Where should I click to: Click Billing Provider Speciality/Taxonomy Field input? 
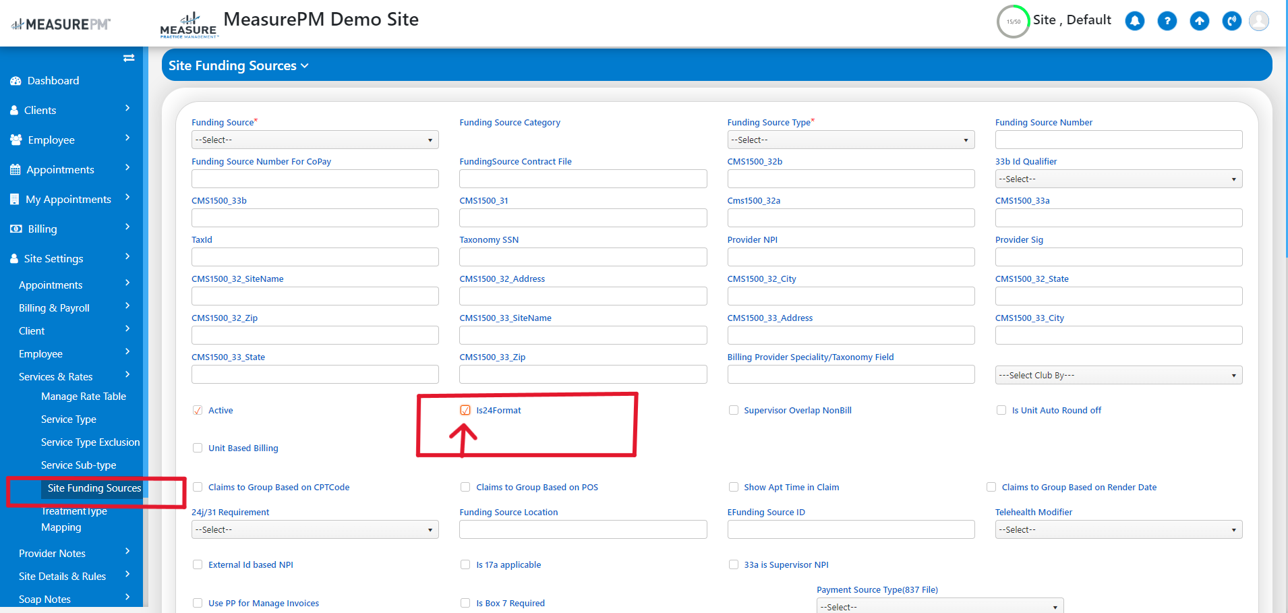pyautogui.click(x=851, y=374)
